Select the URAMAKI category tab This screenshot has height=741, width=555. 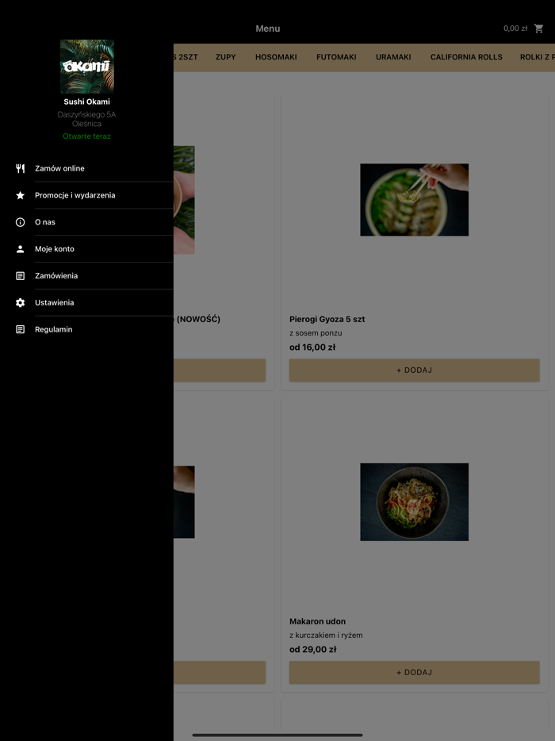click(x=393, y=57)
